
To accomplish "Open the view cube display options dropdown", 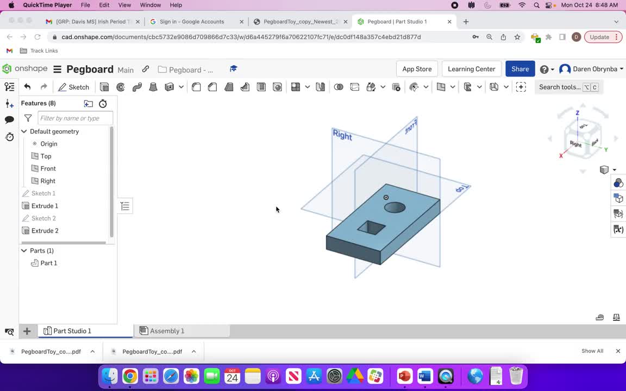I will pos(615,169).
